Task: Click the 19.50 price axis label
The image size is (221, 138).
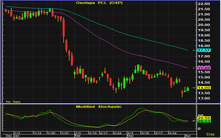Action: [204, 30]
